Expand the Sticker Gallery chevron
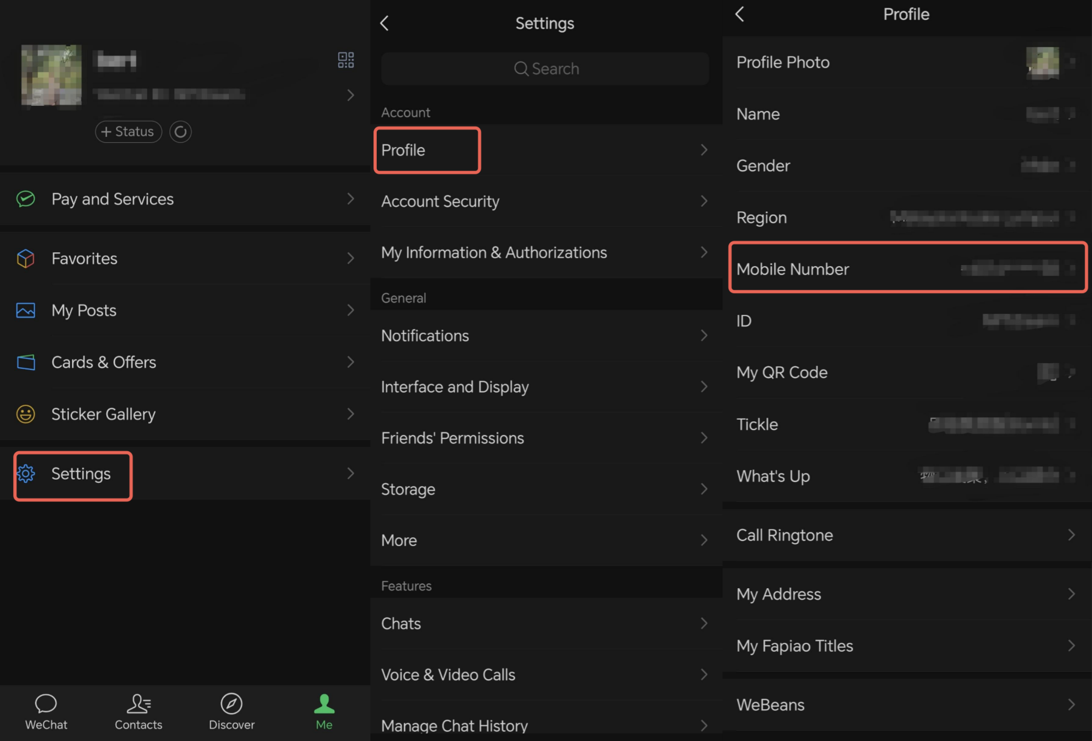This screenshot has width=1092, height=741. point(350,414)
